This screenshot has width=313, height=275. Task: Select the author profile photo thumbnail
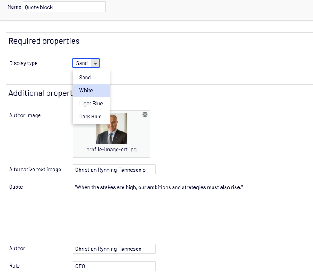coord(111,129)
